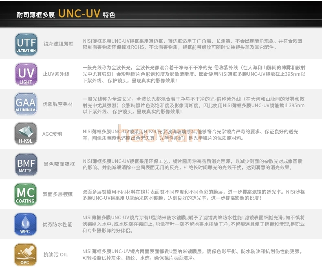Click the description starting 'NiSi薄框多膜UNC-UV镜片两面表面'
Image resolution: width=322 pixels, height=269 pixels.
[x=192, y=255]
